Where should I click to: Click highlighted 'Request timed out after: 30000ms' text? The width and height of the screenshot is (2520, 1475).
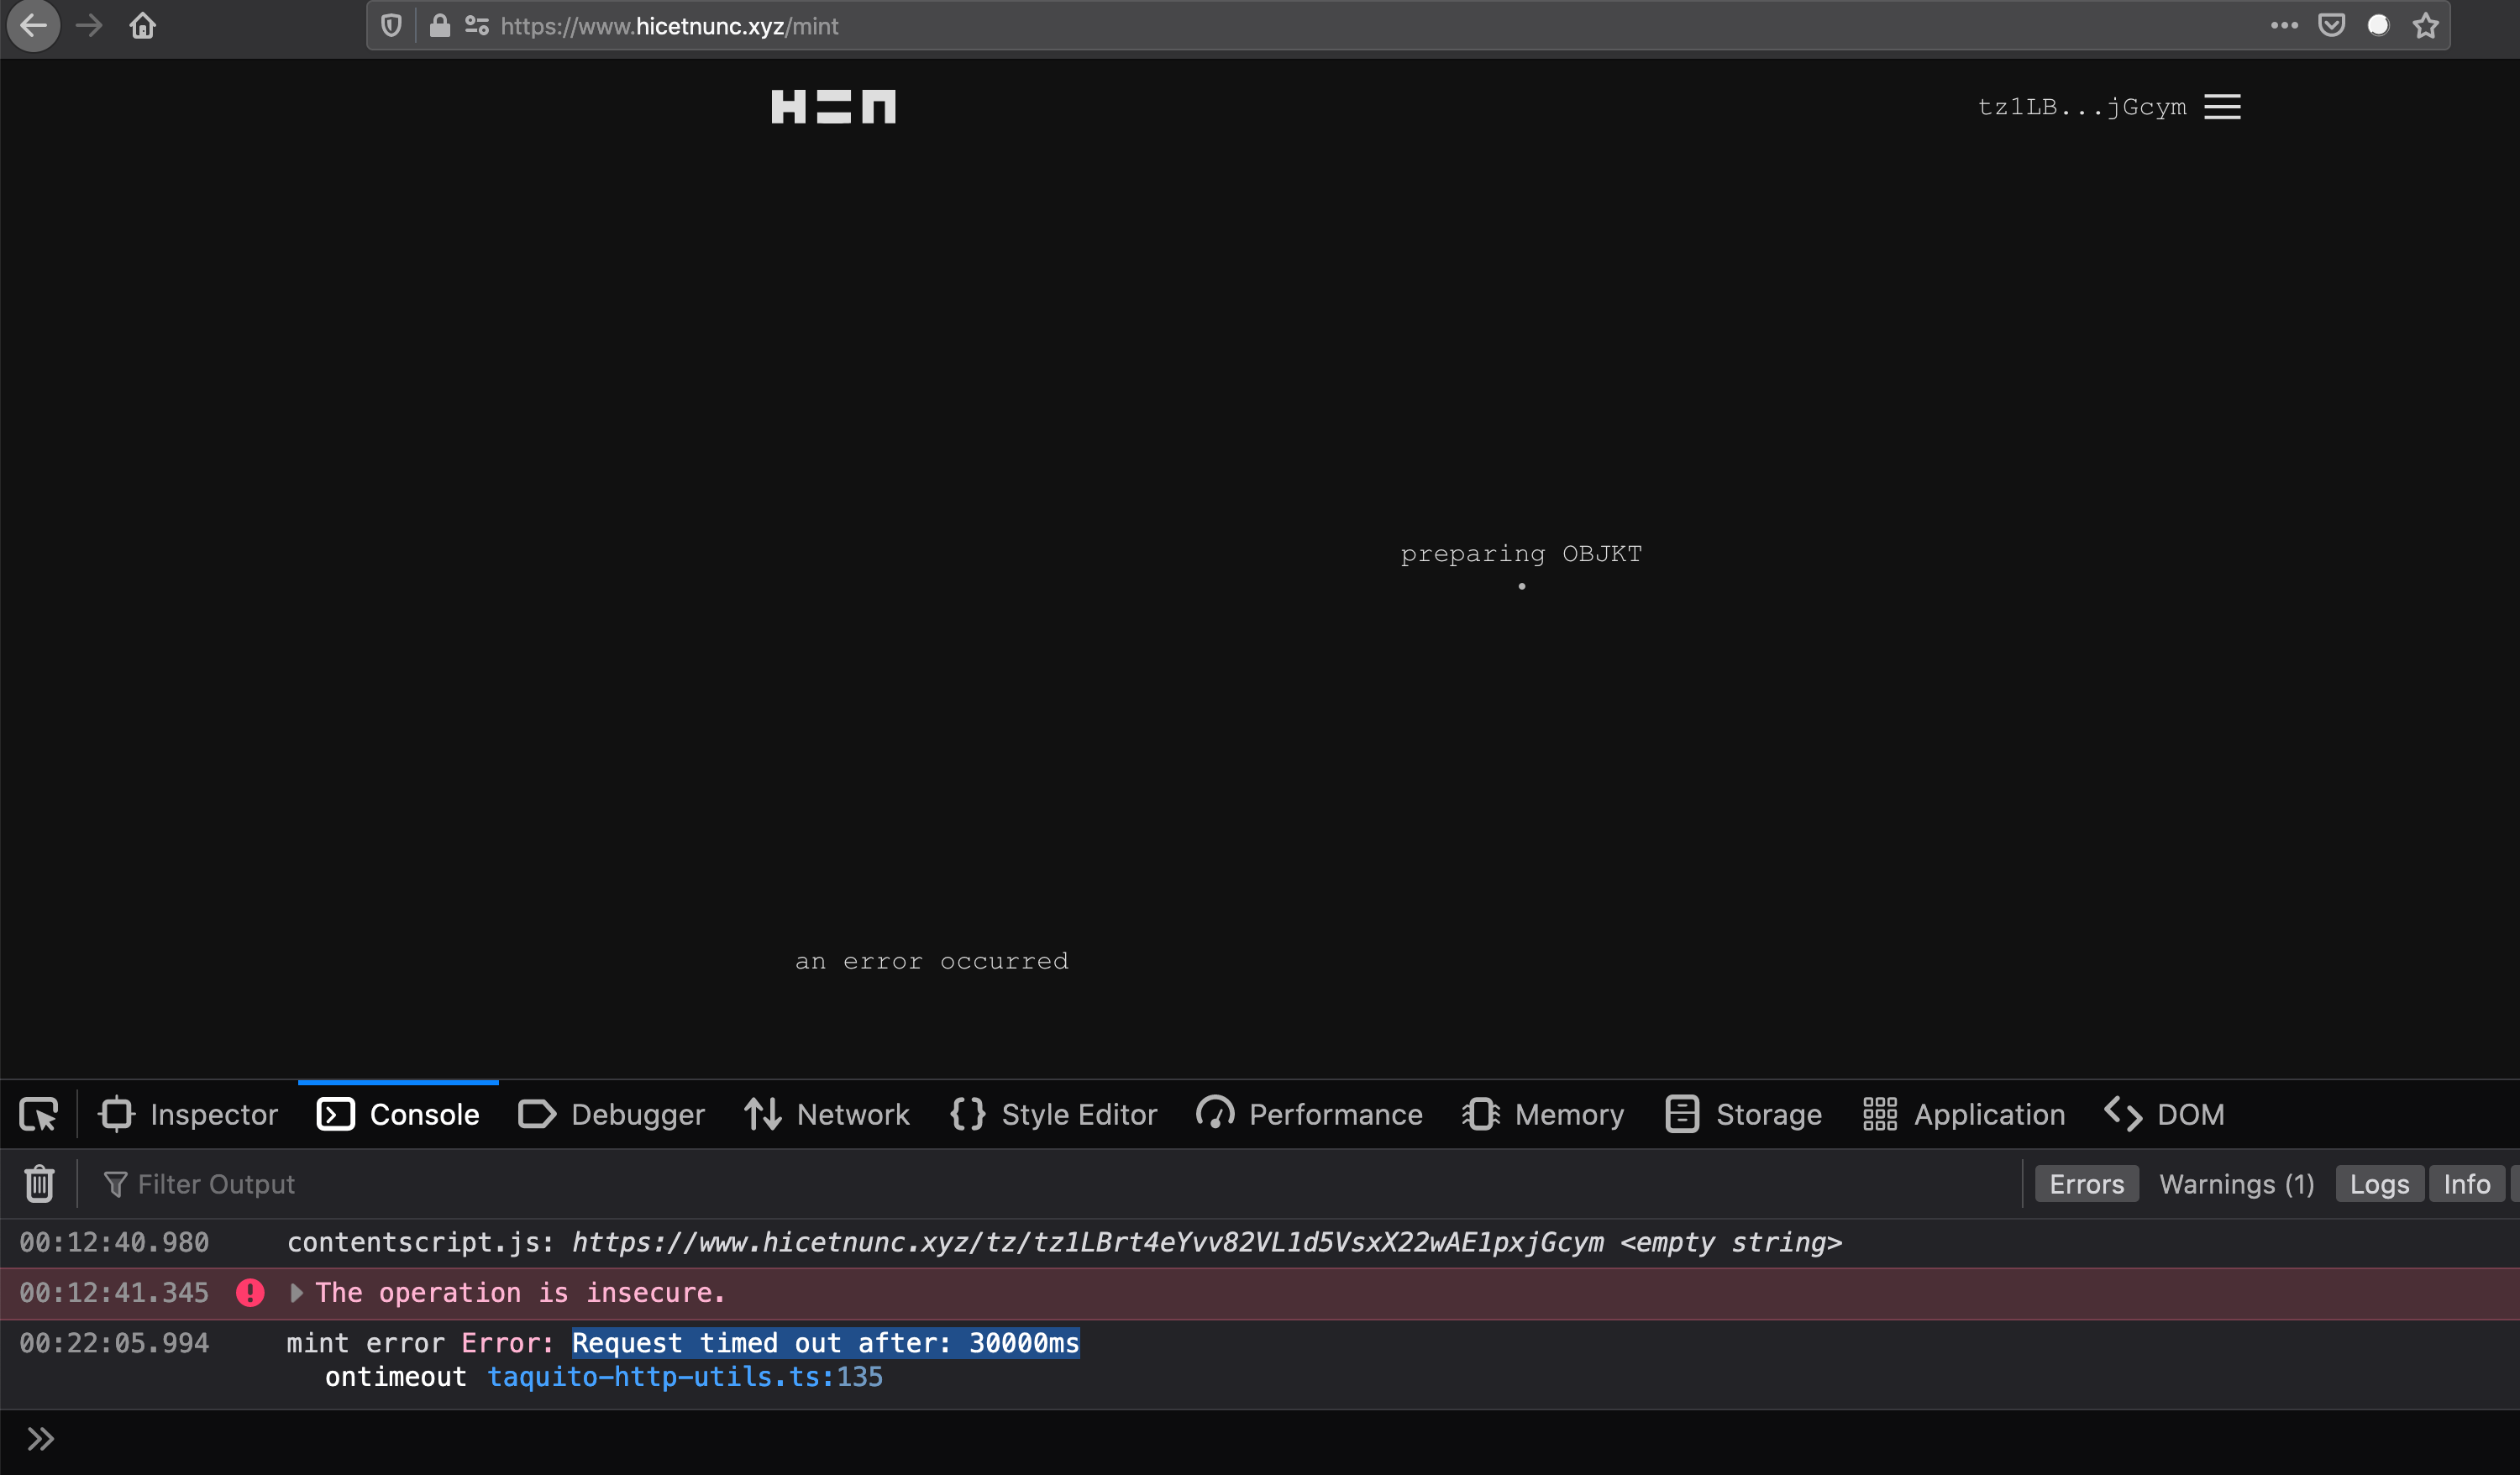[x=826, y=1343]
